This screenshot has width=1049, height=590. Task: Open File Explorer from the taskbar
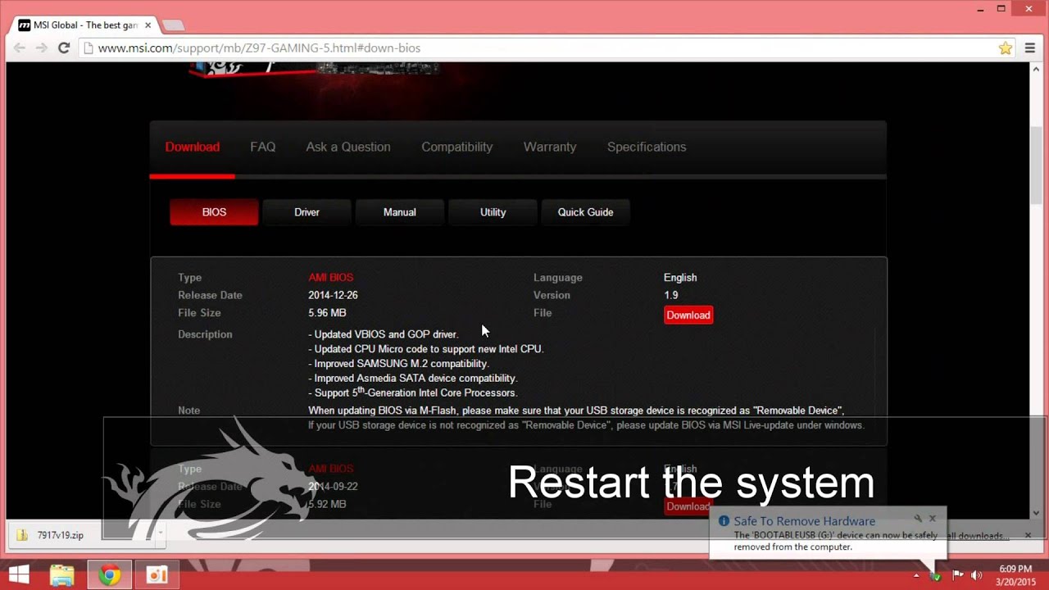(x=62, y=575)
